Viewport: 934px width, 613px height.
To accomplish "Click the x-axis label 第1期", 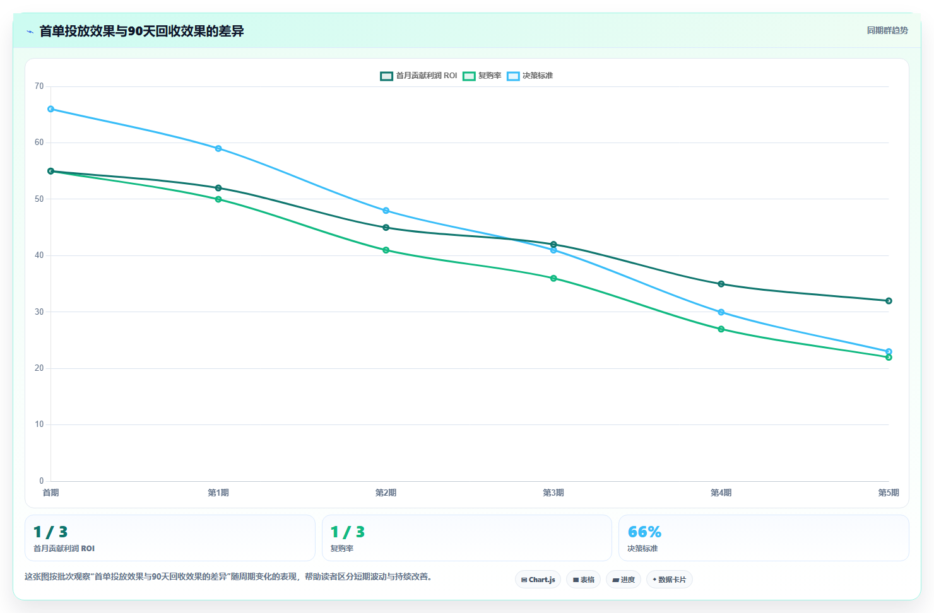I will [218, 493].
